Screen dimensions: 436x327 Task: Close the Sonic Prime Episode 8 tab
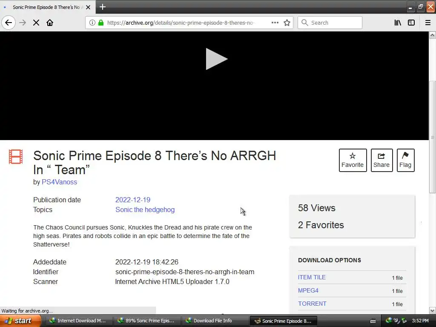click(88, 7)
